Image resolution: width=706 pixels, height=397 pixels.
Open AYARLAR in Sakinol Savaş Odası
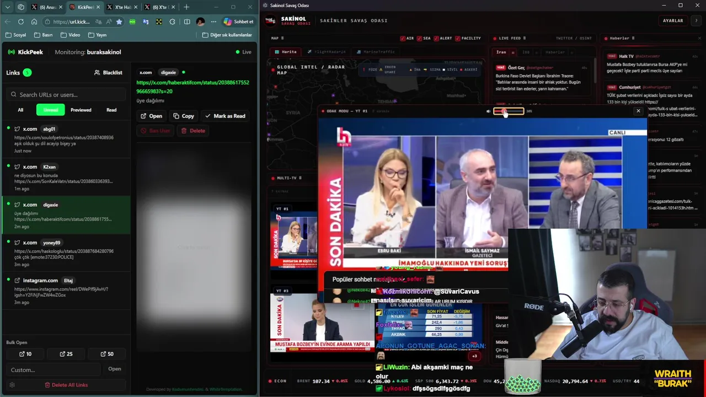672,20
